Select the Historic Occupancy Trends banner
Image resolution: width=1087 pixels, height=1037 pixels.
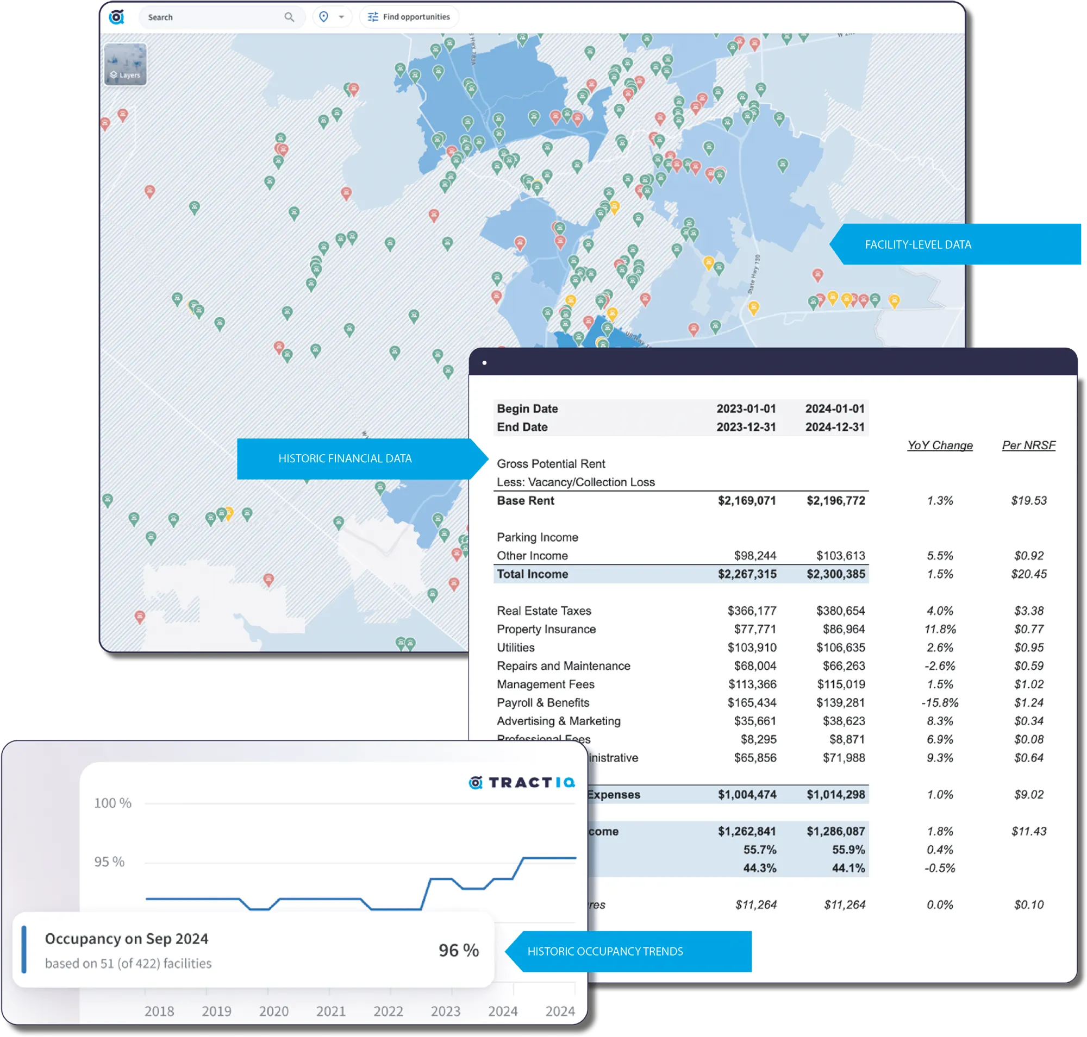point(605,951)
